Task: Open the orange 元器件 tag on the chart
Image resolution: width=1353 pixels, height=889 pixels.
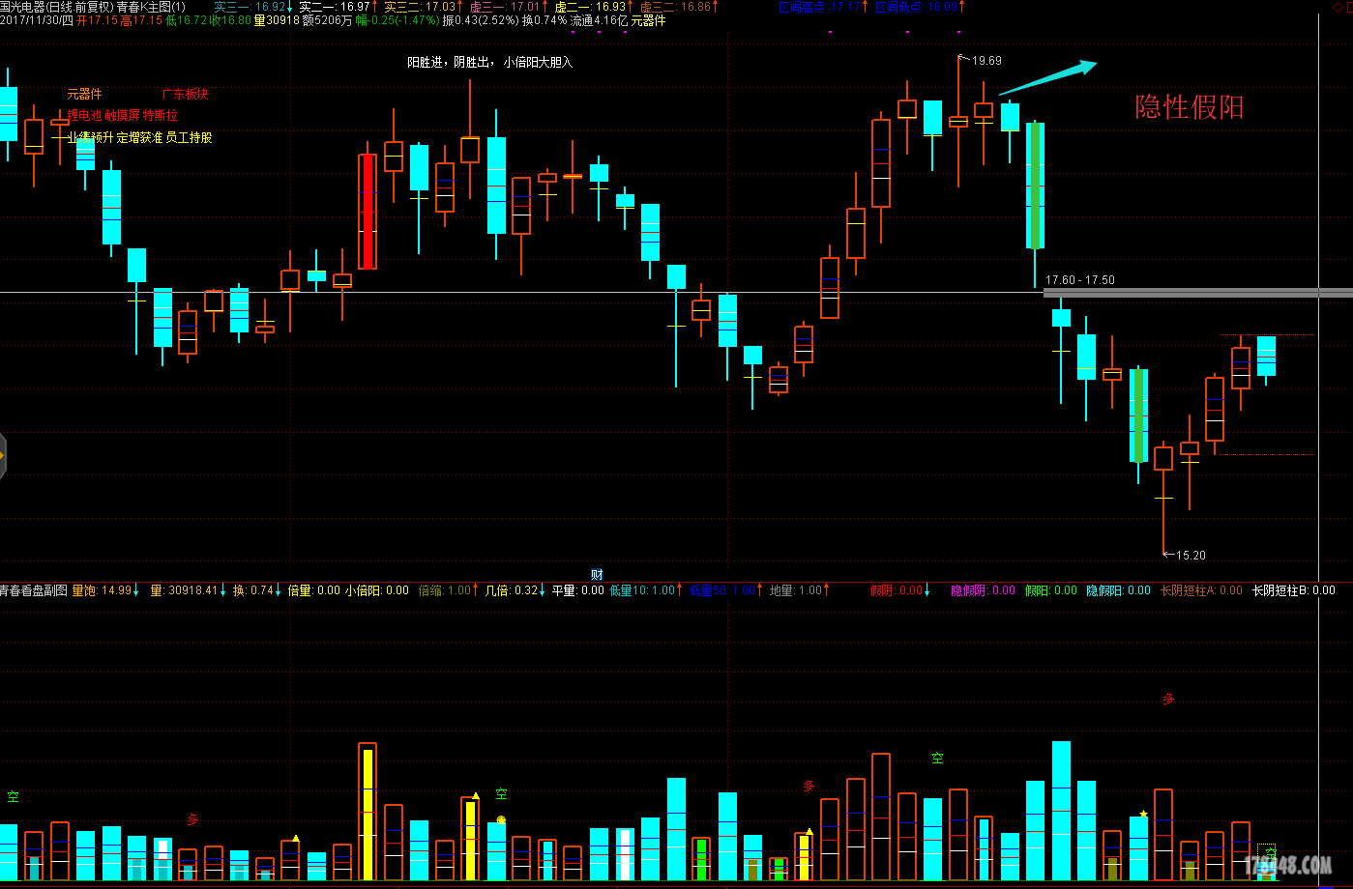Action: pos(84,94)
